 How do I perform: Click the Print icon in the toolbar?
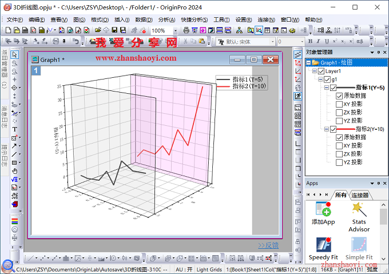[186, 30]
